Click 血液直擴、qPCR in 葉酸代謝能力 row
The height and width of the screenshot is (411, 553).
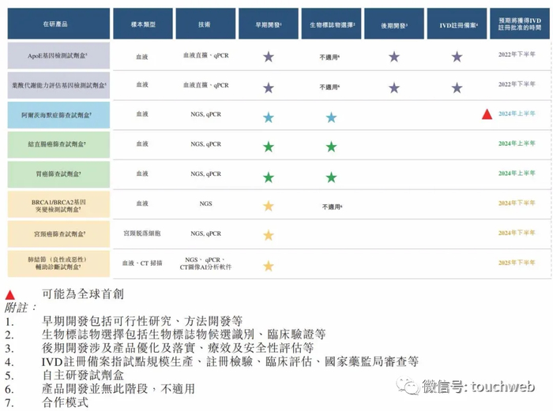click(x=205, y=85)
